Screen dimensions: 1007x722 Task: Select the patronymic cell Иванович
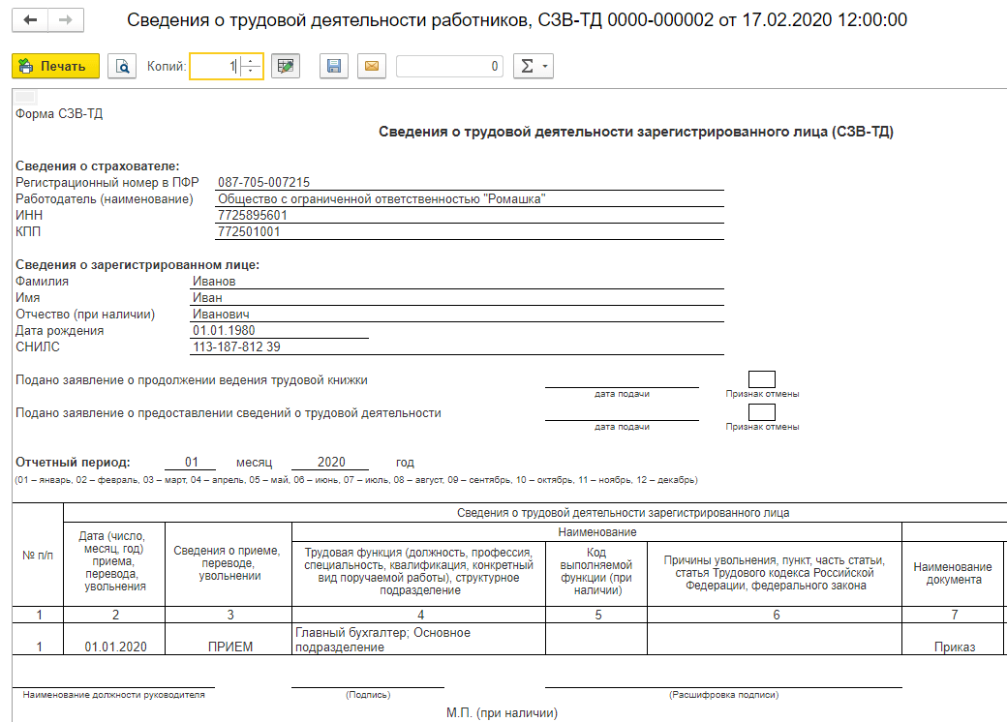click(457, 314)
